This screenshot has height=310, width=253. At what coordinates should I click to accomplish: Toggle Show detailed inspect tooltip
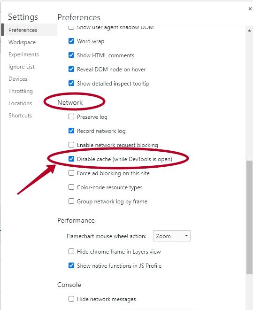(x=71, y=83)
